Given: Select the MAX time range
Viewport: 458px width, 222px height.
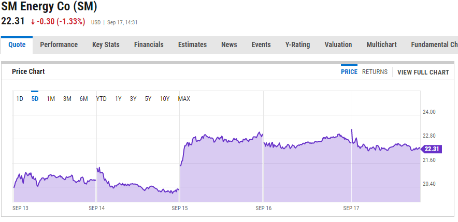Looking at the screenshot, I should click(x=184, y=99).
